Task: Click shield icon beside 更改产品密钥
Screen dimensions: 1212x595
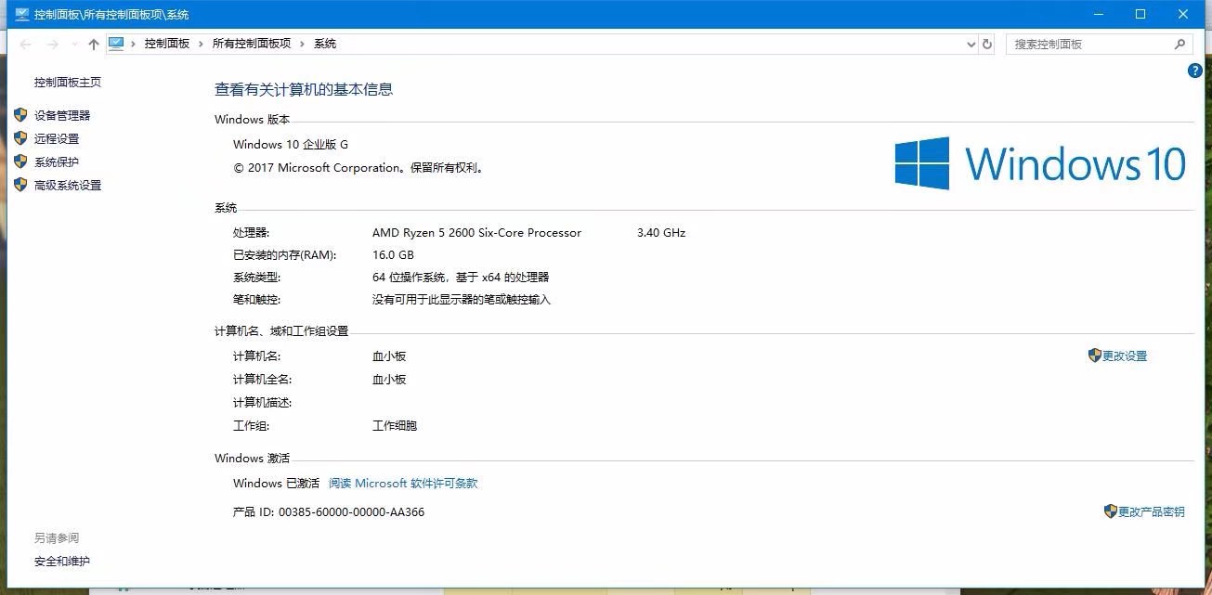Action: [1110, 511]
